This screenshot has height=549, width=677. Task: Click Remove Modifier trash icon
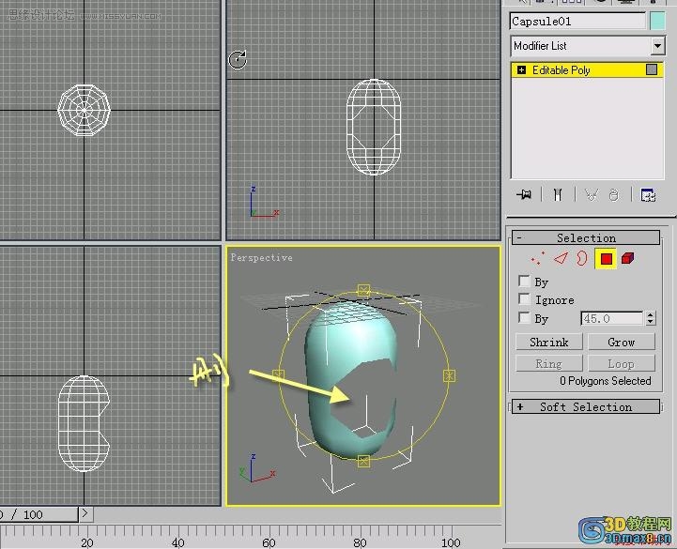pos(613,195)
